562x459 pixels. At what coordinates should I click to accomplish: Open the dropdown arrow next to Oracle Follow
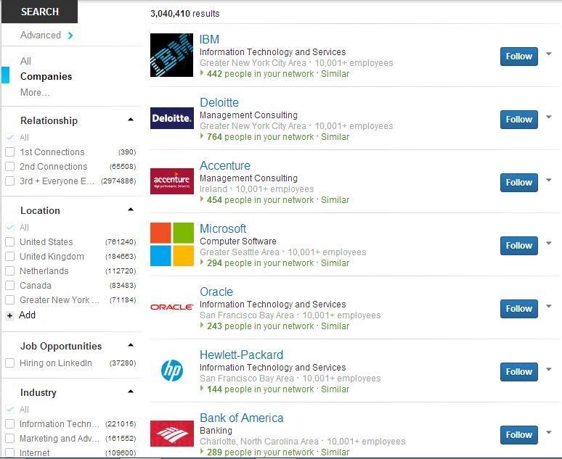(549, 306)
